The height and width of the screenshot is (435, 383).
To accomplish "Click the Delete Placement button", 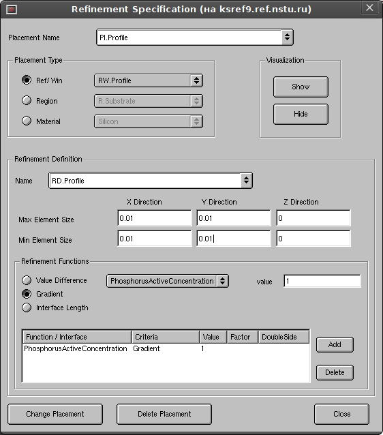I will [x=164, y=414].
